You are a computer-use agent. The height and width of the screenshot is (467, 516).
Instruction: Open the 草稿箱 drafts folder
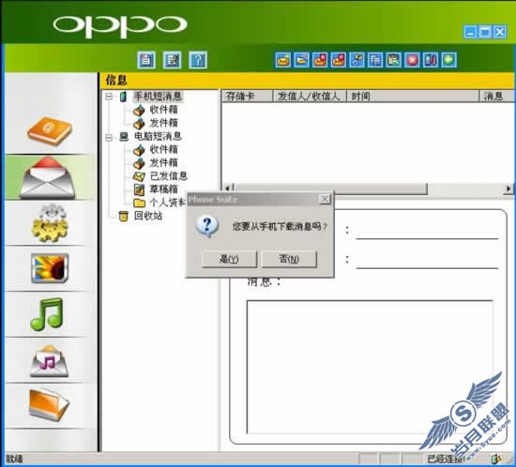pos(163,189)
